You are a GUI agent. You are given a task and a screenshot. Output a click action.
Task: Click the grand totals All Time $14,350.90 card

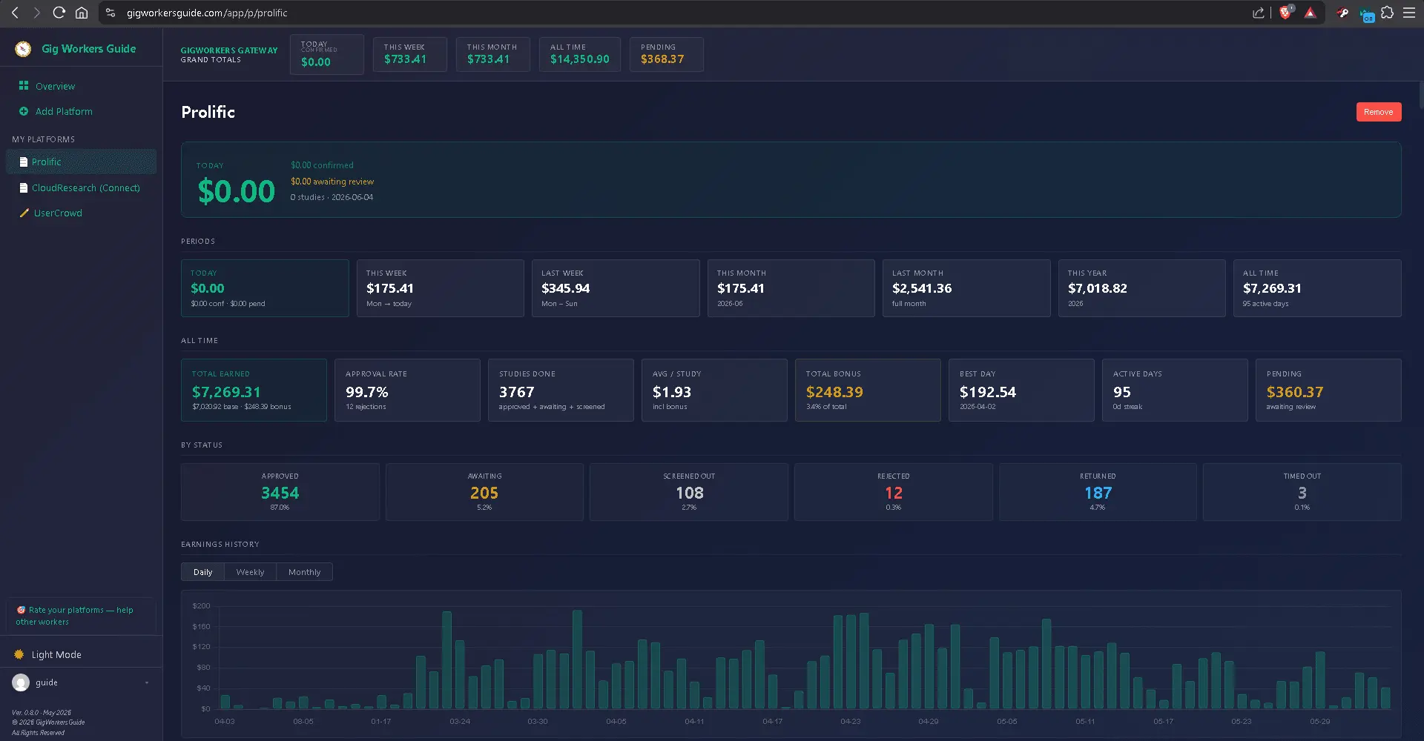click(x=580, y=54)
